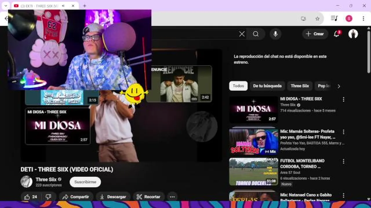Open a new browser tab
The image size is (371, 208).
tap(85, 6)
